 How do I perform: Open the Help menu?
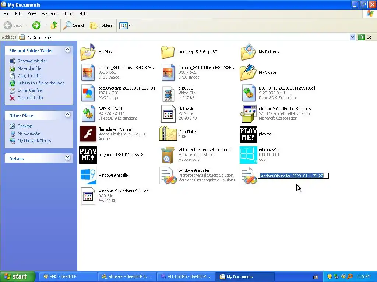(83, 14)
